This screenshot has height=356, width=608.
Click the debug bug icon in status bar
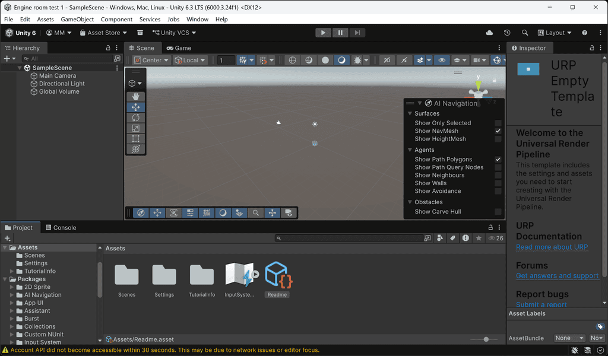point(575,350)
